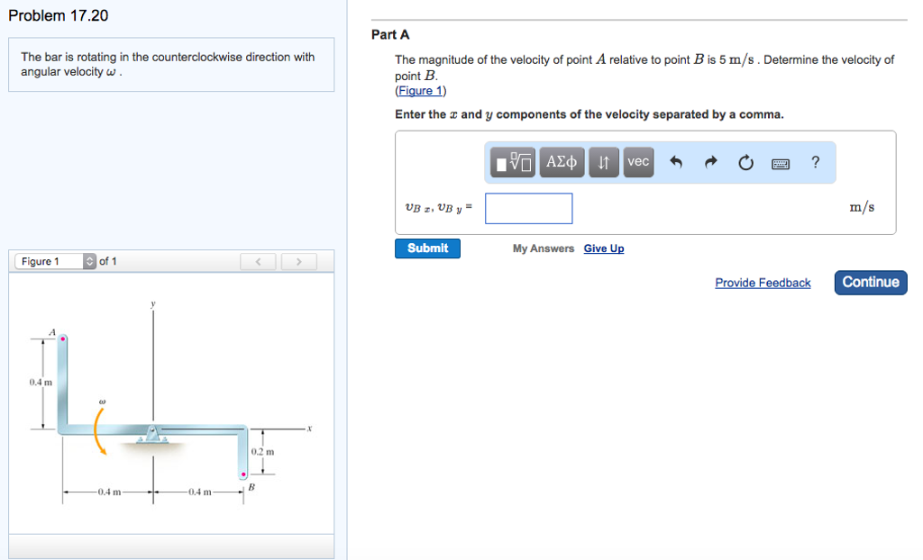Viewport: 923px width, 560px height.
Task: Open the Greek symbols ΑΣφ palette
Action: (562, 162)
